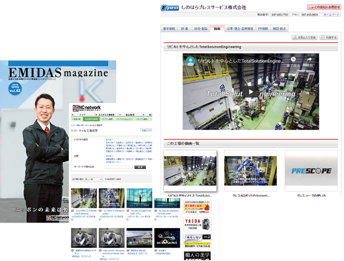The image size is (344, 261).
Task: Click the 印刷する print button
Action: [x=329, y=37]
